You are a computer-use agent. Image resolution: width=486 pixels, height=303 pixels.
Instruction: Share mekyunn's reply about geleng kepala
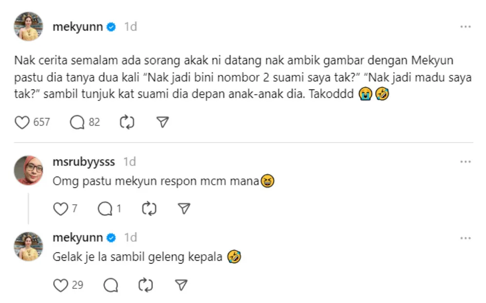click(x=181, y=285)
